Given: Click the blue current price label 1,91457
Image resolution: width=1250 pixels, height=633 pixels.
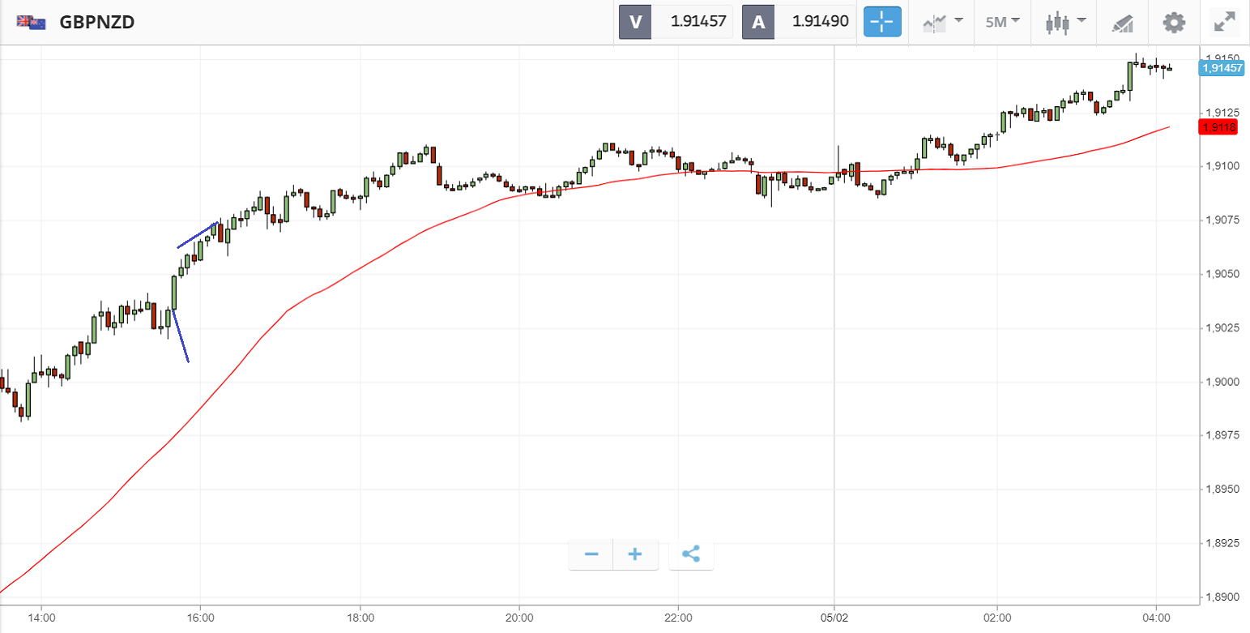Looking at the screenshot, I should point(1221,69).
